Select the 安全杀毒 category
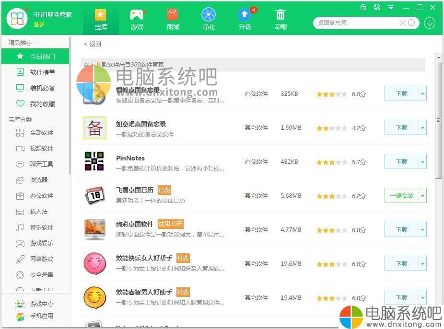 (x=35, y=275)
